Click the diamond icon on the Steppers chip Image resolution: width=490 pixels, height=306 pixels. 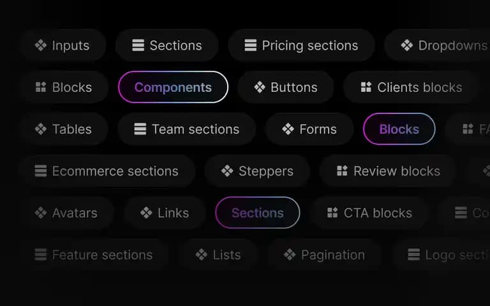pyautogui.click(x=227, y=171)
